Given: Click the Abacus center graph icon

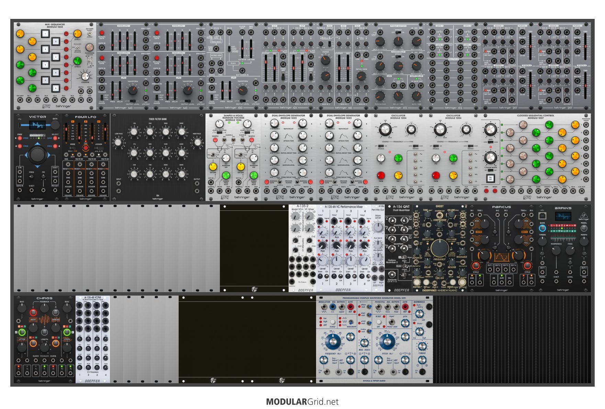Looking at the screenshot, I should 502,257.
